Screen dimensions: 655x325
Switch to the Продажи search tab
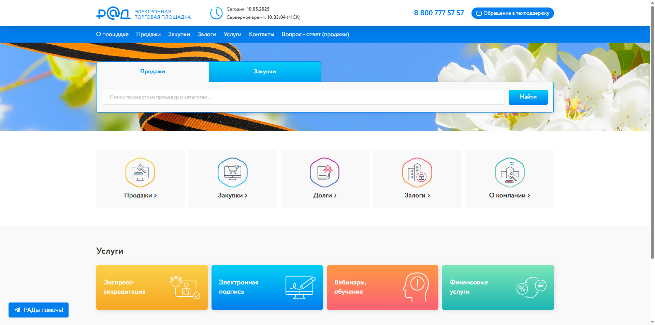click(152, 72)
